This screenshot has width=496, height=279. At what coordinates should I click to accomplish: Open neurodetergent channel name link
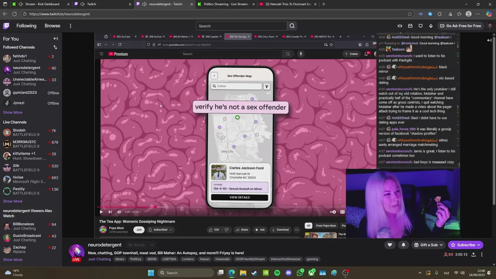[x=105, y=245]
